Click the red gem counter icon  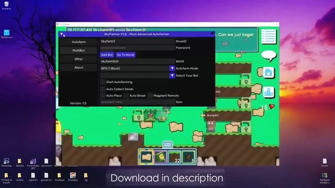(x=272, y=107)
